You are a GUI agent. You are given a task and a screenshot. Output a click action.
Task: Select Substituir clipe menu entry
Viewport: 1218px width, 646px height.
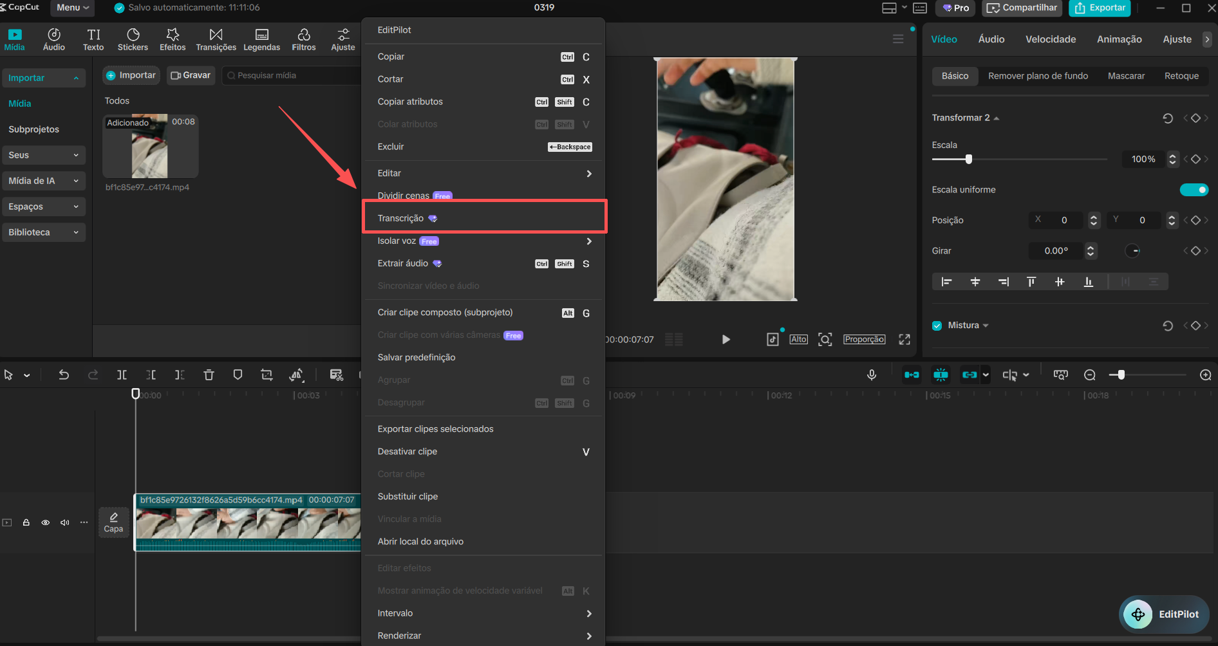click(484, 497)
